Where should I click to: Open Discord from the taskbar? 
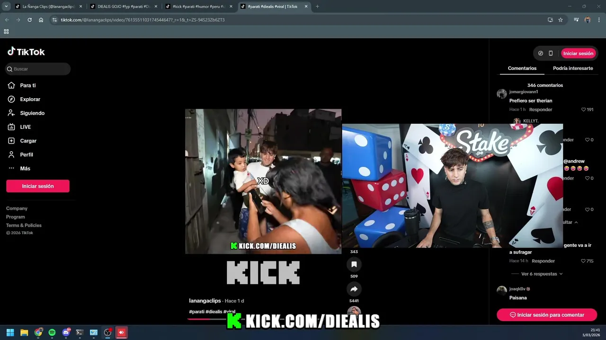click(66, 332)
